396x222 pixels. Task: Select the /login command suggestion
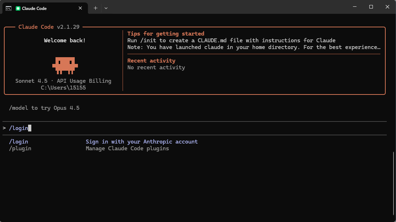point(19,142)
